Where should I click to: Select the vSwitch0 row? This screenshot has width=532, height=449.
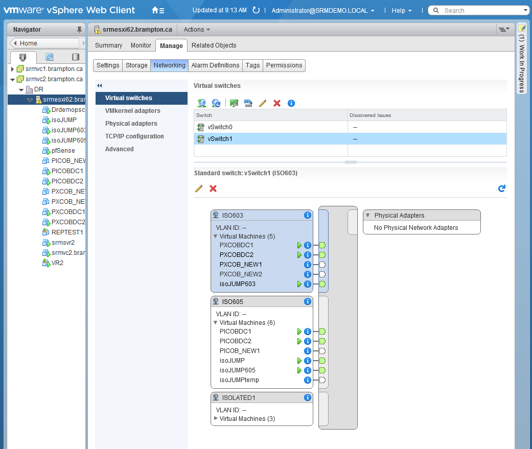[350, 127]
